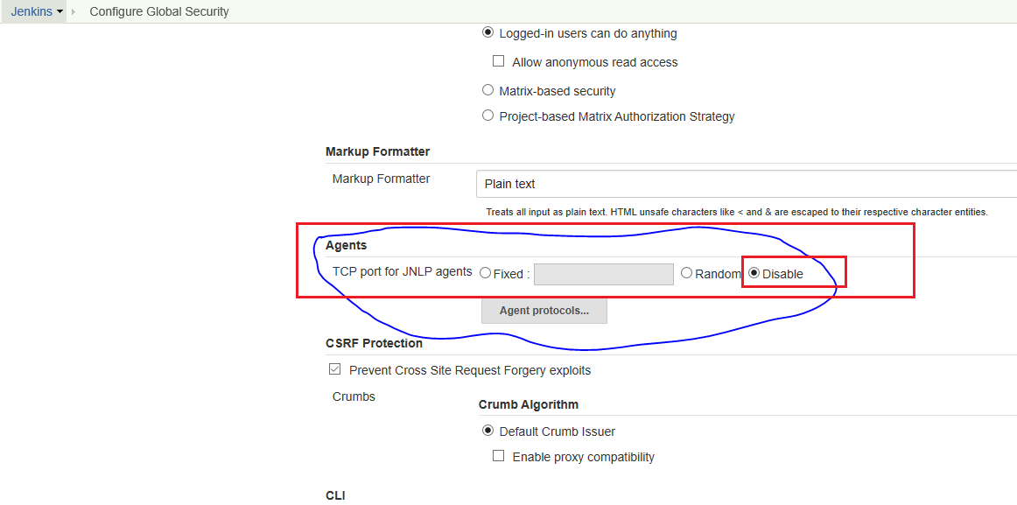
Task: Click the 'TCP port for JNLP agents' label
Action: coord(402,271)
